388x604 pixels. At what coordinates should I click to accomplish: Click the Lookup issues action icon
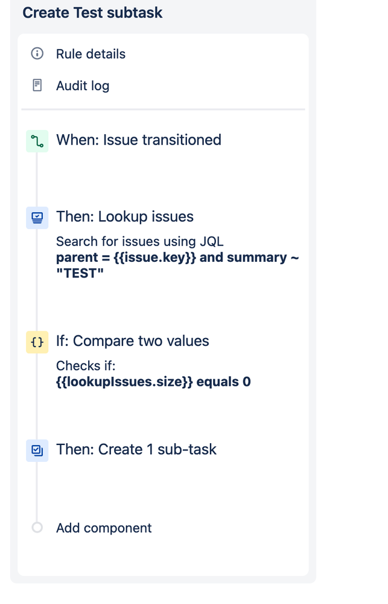37,218
